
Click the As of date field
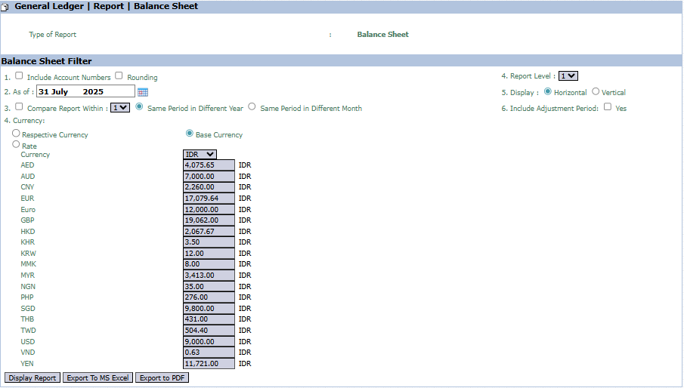coord(85,91)
